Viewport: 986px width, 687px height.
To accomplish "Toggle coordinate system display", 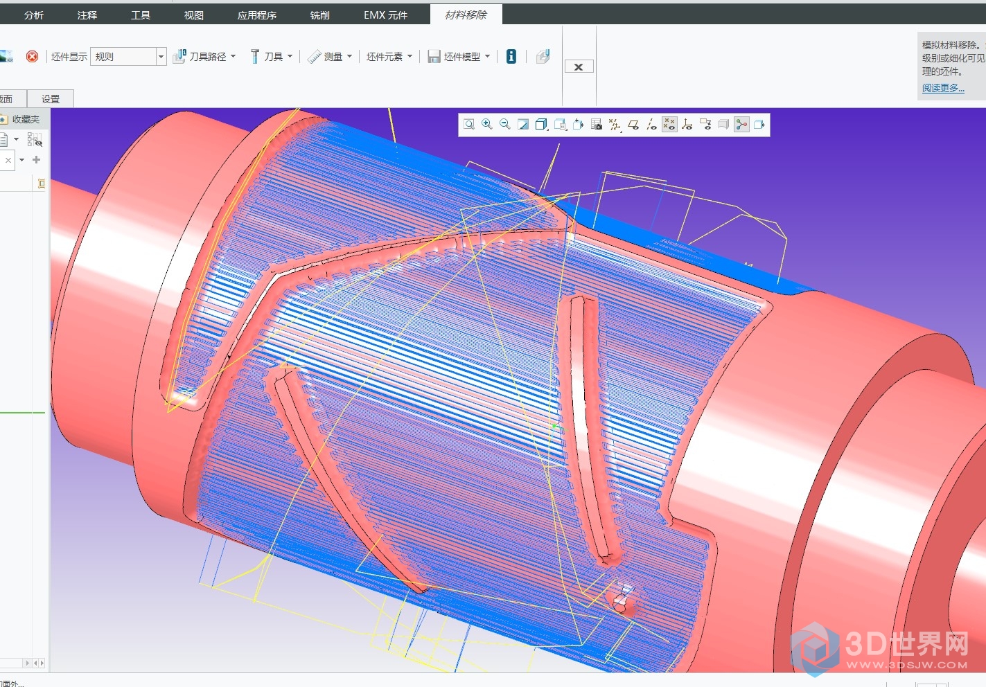I will [x=687, y=125].
